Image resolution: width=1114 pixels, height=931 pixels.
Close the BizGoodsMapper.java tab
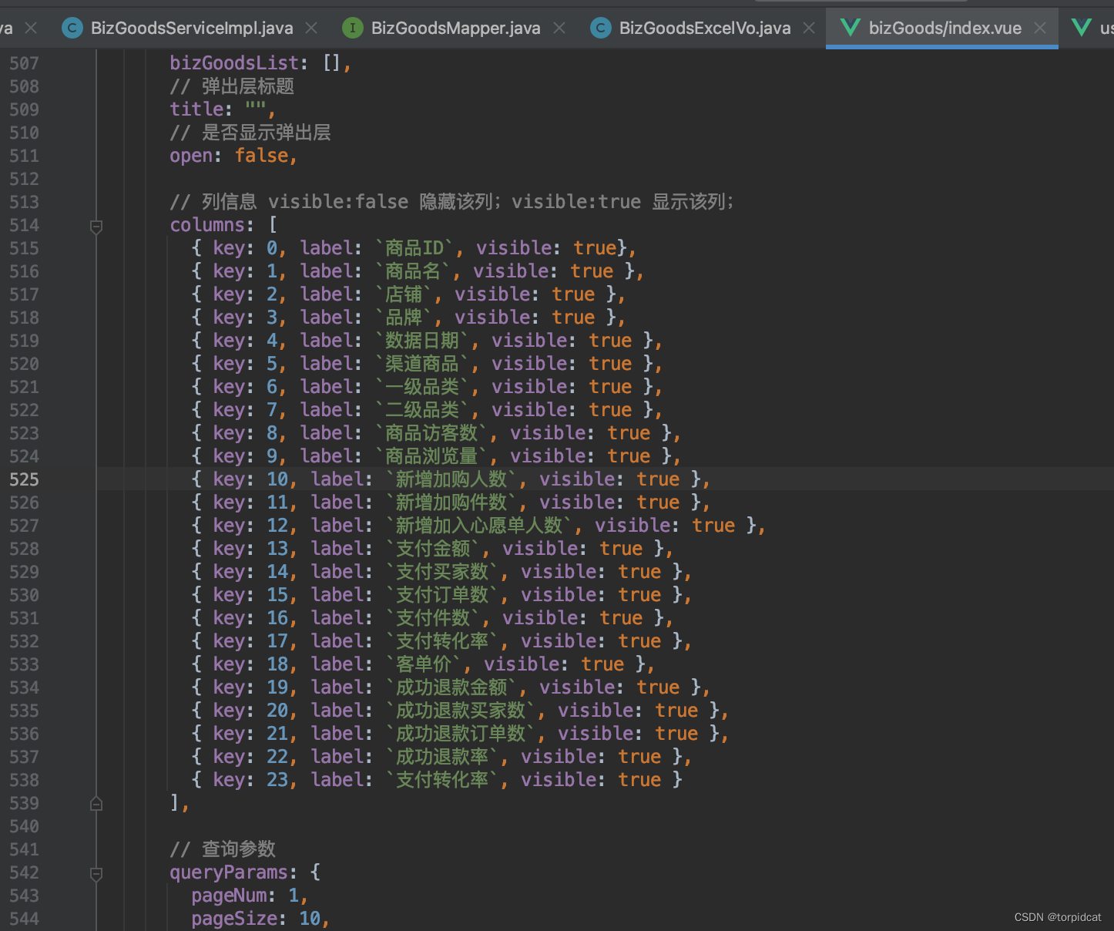click(x=559, y=28)
